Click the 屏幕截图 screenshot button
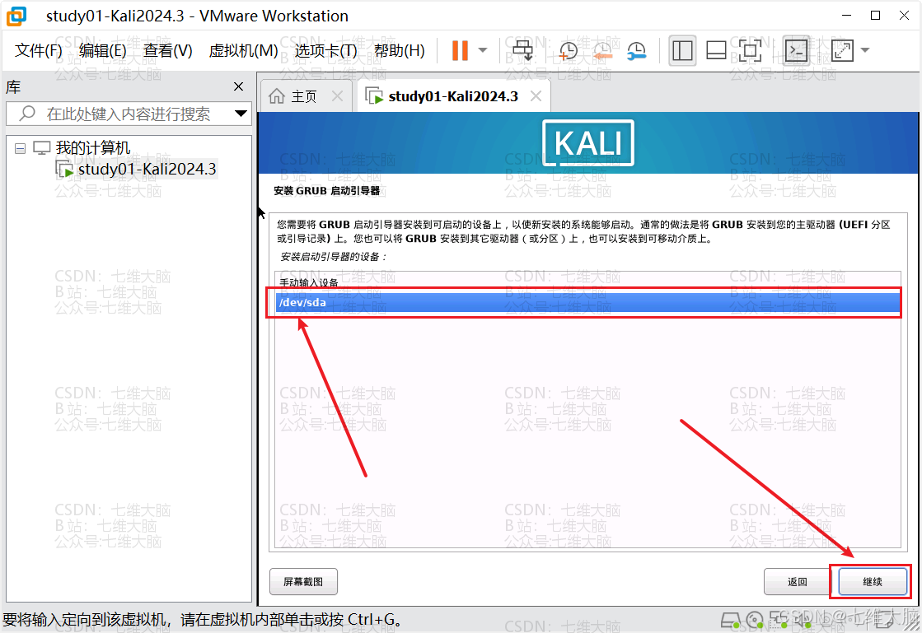922x633 pixels. tap(303, 581)
